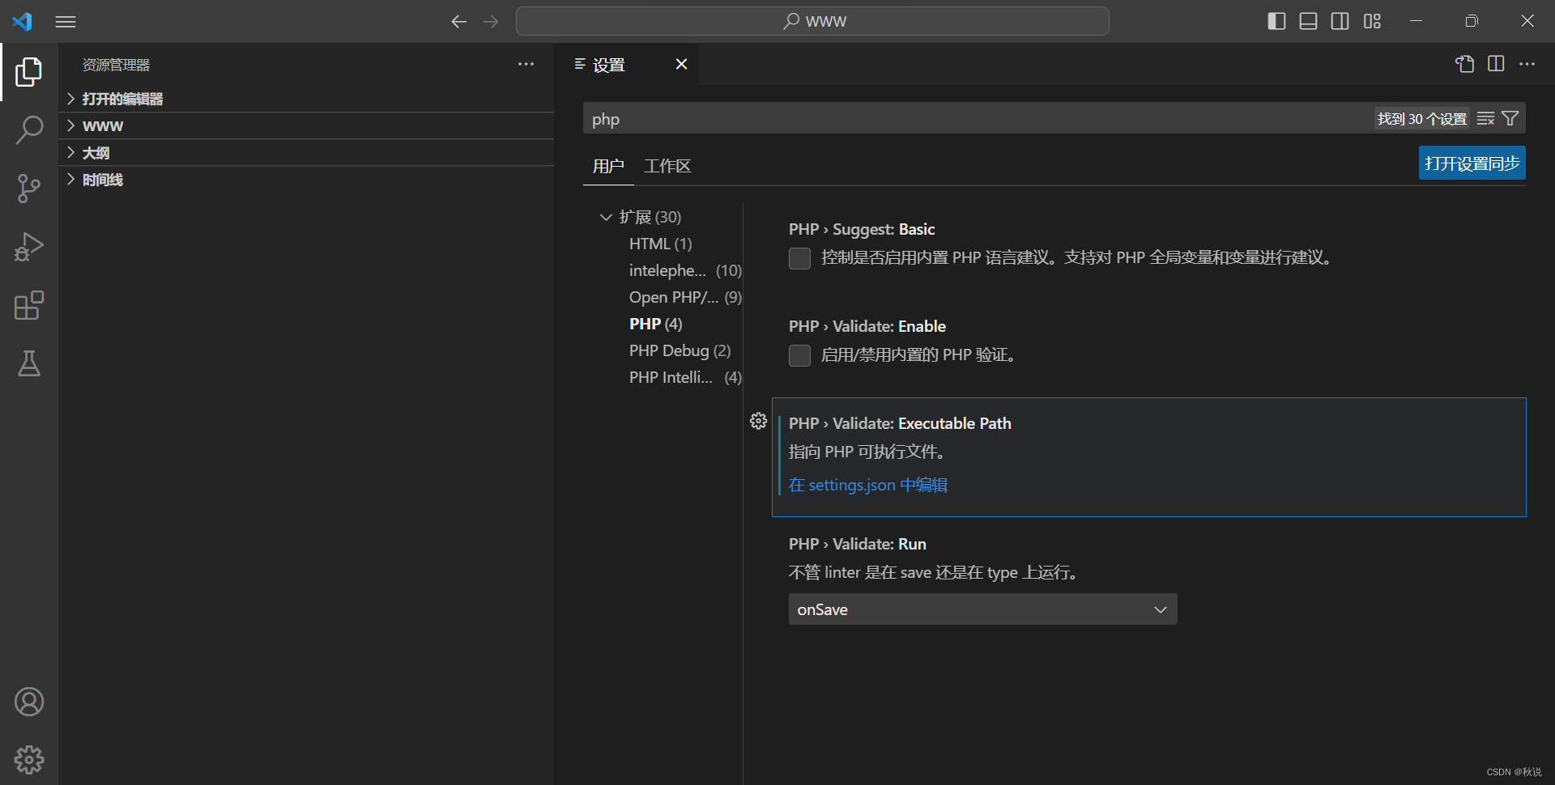Viewport: 1555px width, 785px height.
Task: Open the Run and Debug view
Action: pos(29,247)
